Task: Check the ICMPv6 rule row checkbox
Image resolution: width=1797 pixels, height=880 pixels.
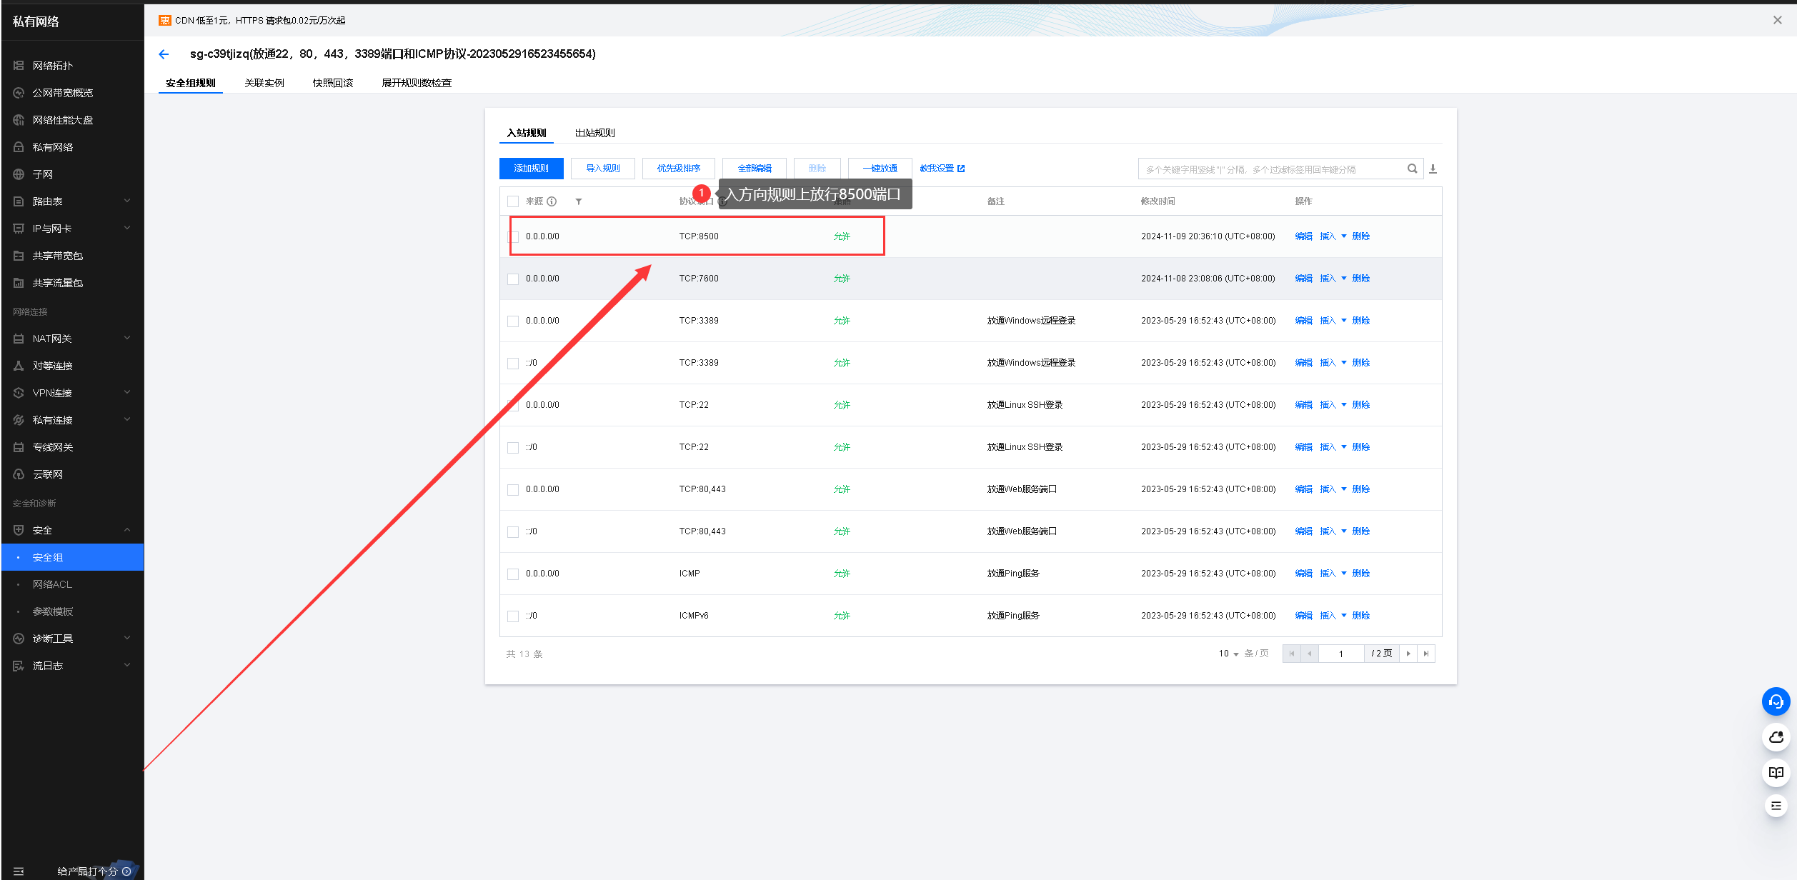Action: (x=513, y=616)
